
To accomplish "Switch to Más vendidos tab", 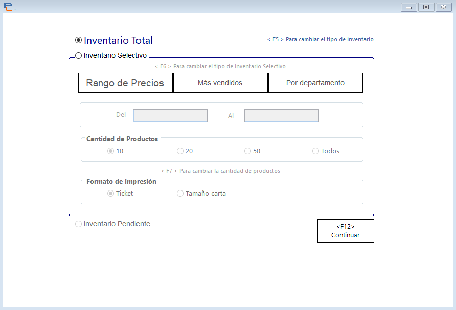I will (220, 83).
